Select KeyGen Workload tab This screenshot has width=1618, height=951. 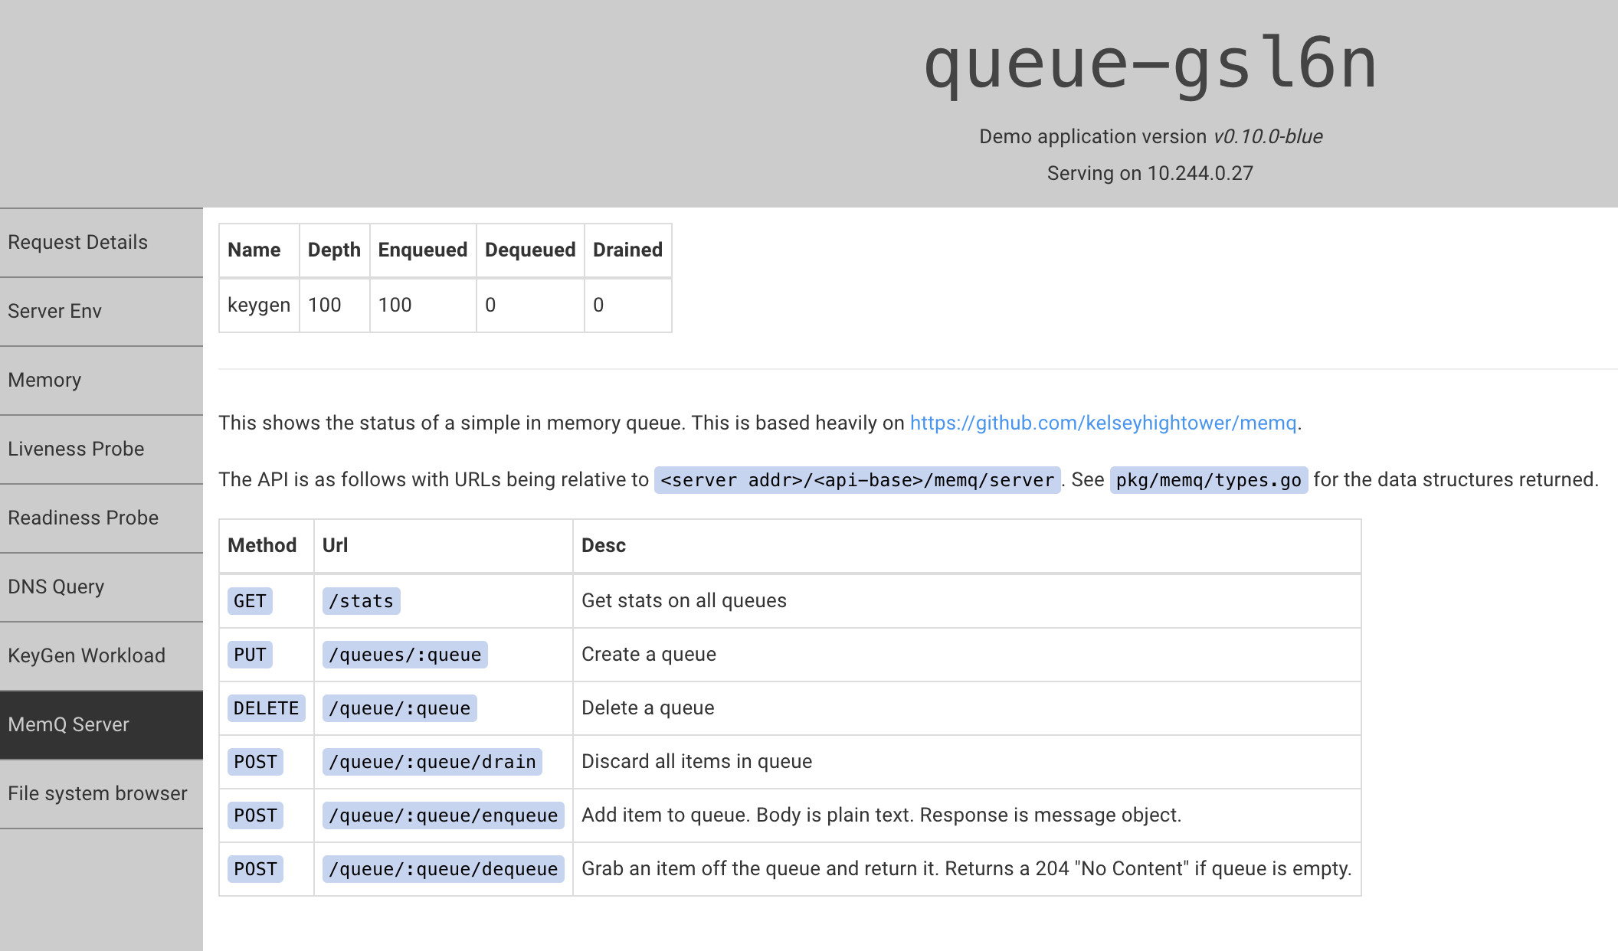(x=101, y=656)
